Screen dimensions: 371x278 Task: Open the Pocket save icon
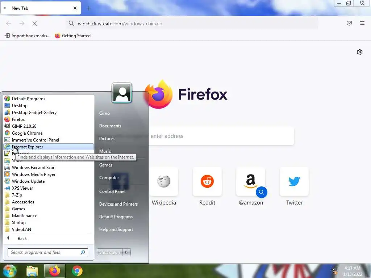(349, 23)
